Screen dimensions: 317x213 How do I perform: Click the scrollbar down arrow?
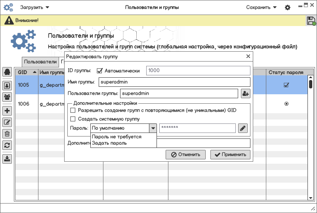point(311,198)
